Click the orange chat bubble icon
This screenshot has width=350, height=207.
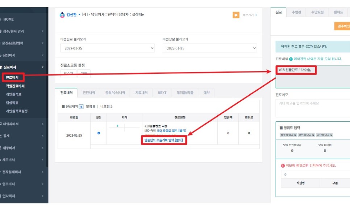(236, 15)
